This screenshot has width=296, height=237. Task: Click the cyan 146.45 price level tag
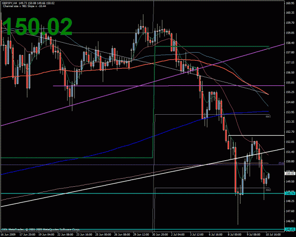click(x=290, y=229)
